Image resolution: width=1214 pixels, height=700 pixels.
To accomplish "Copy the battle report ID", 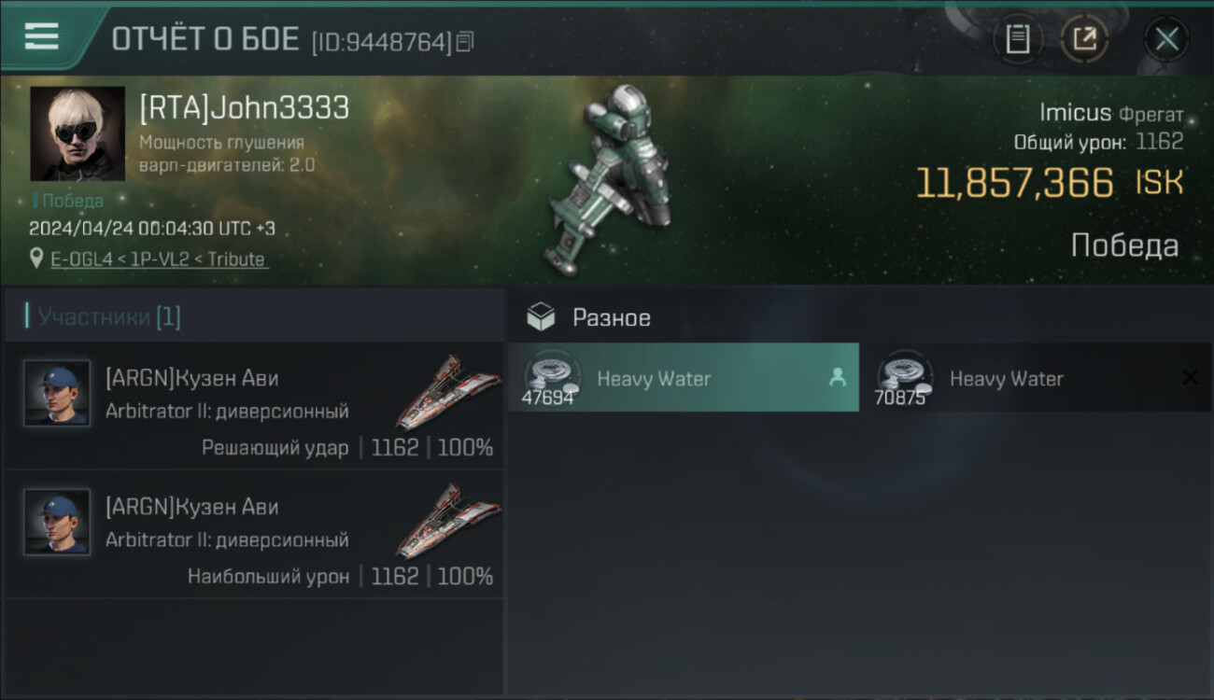I will (465, 41).
